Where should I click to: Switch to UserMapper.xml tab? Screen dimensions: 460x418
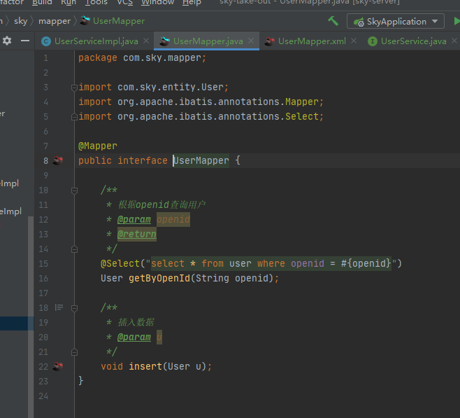[x=312, y=41]
